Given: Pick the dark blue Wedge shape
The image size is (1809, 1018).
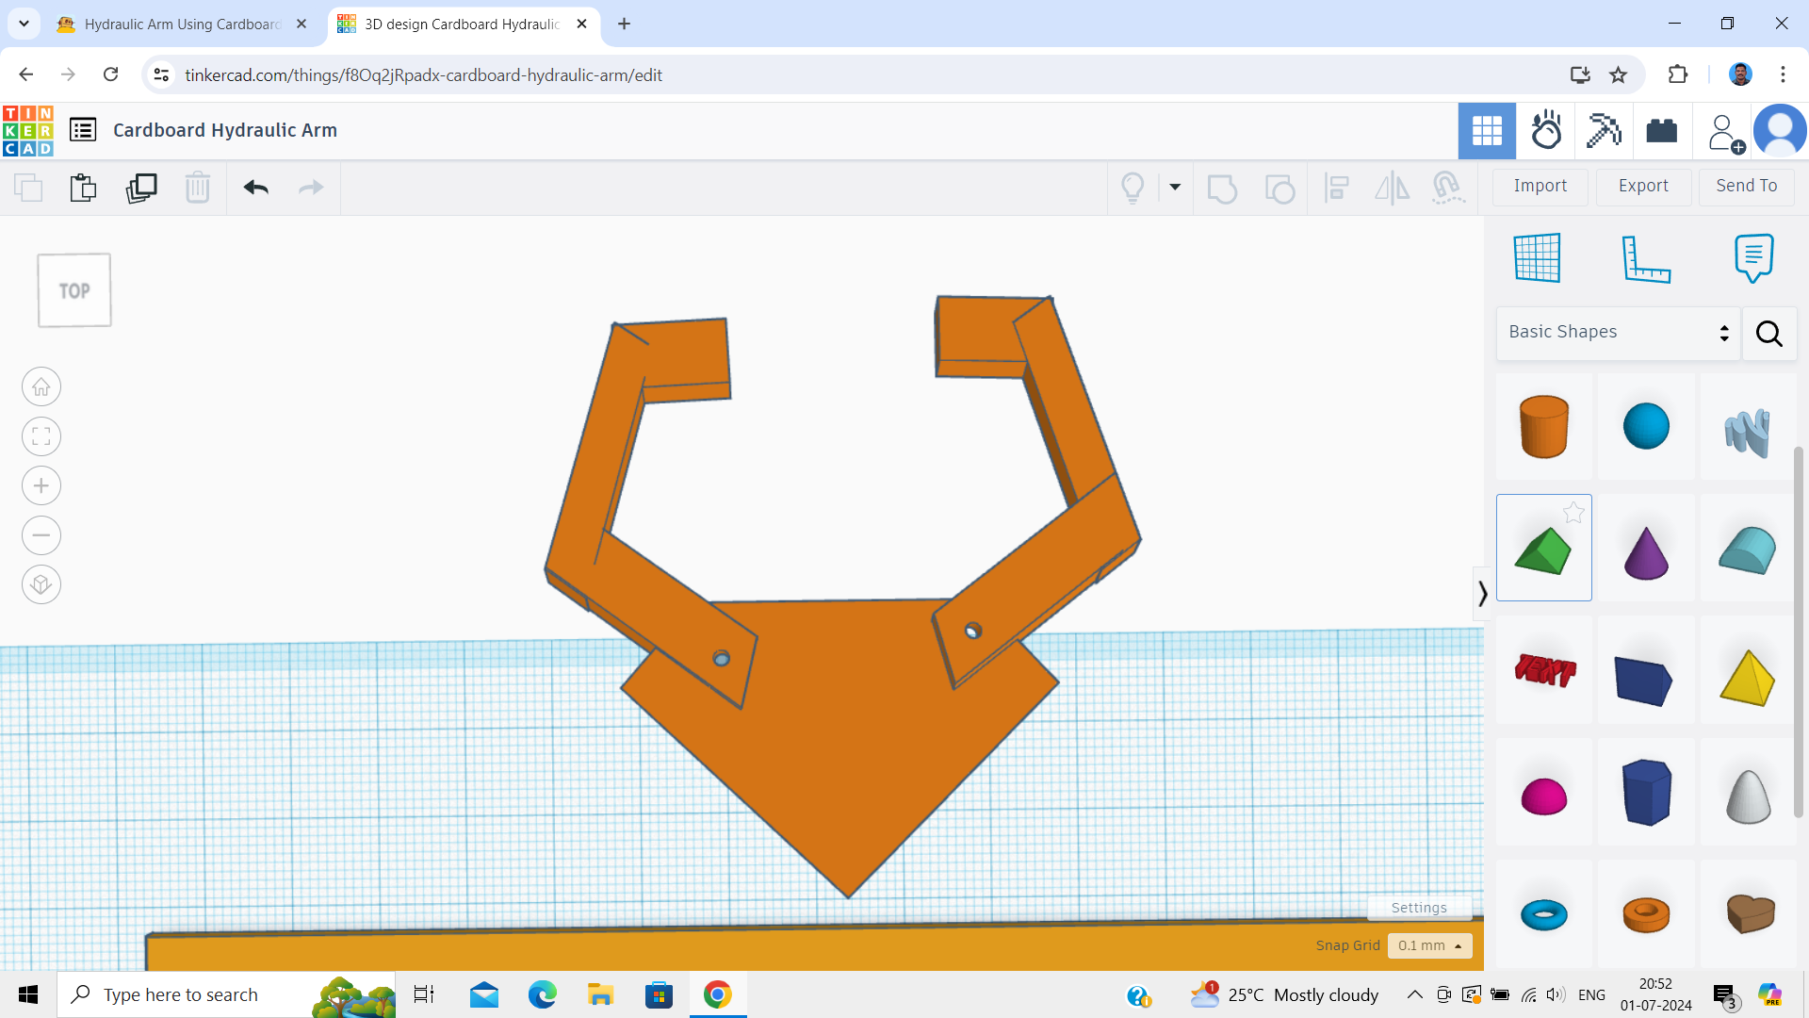Looking at the screenshot, I should click(1646, 670).
